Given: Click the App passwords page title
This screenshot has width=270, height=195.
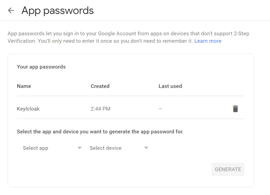Looking at the screenshot, I should (x=58, y=11).
